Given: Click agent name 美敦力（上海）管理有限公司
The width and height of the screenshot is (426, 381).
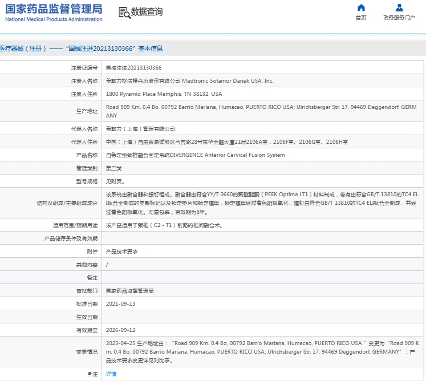Looking at the screenshot, I should coord(140,129).
